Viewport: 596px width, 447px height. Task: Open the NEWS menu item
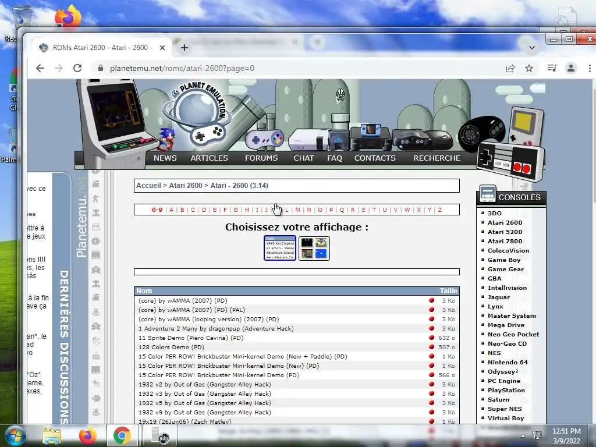pyautogui.click(x=165, y=158)
